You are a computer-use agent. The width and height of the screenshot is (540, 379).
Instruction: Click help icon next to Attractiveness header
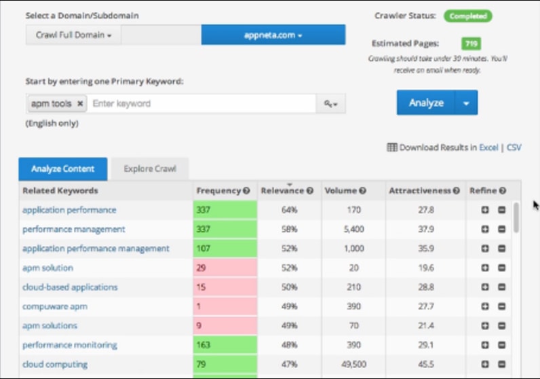(x=457, y=192)
